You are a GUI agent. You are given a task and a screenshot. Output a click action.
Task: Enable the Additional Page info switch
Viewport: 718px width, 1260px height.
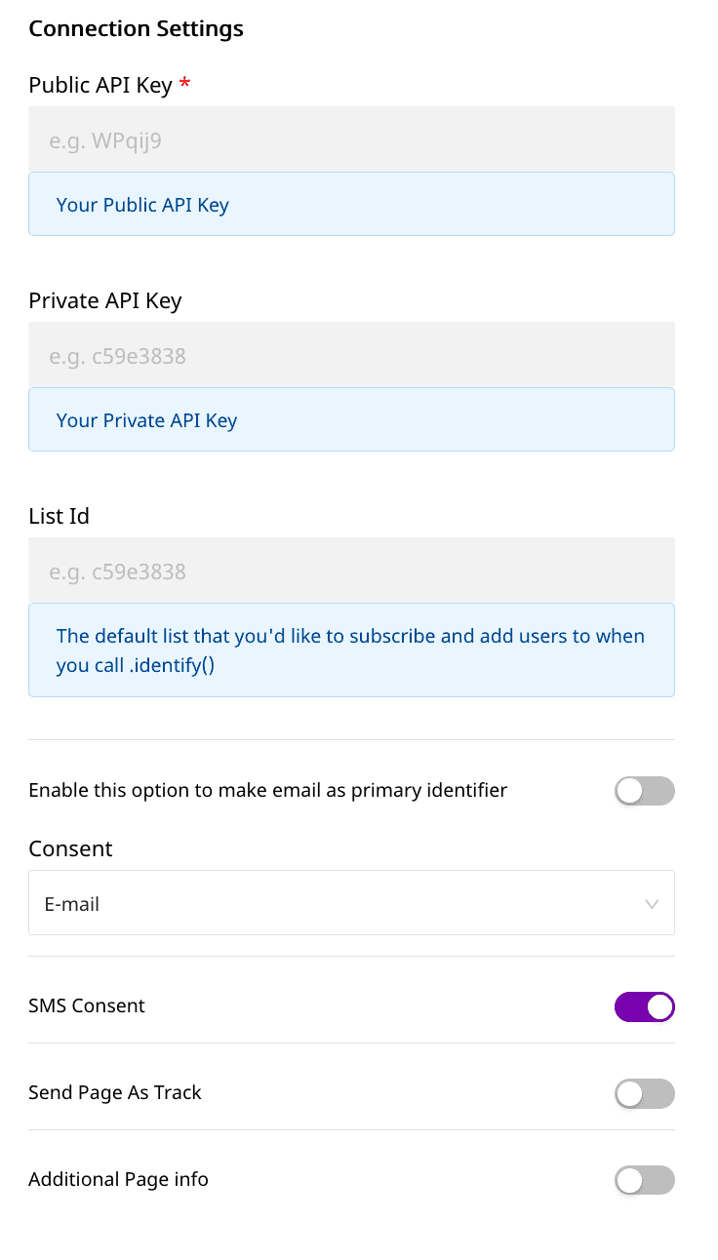[x=644, y=1180]
